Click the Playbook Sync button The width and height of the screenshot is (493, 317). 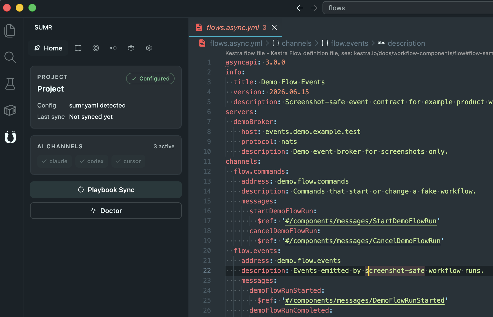pyautogui.click(x=106, y=190)
